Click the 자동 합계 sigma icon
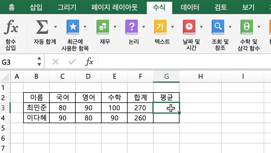This screenshot has height=153, width=271. (x=42, y=26)
